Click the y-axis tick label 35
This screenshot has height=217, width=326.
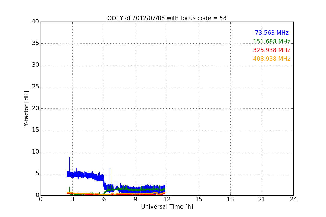point(35,43)
